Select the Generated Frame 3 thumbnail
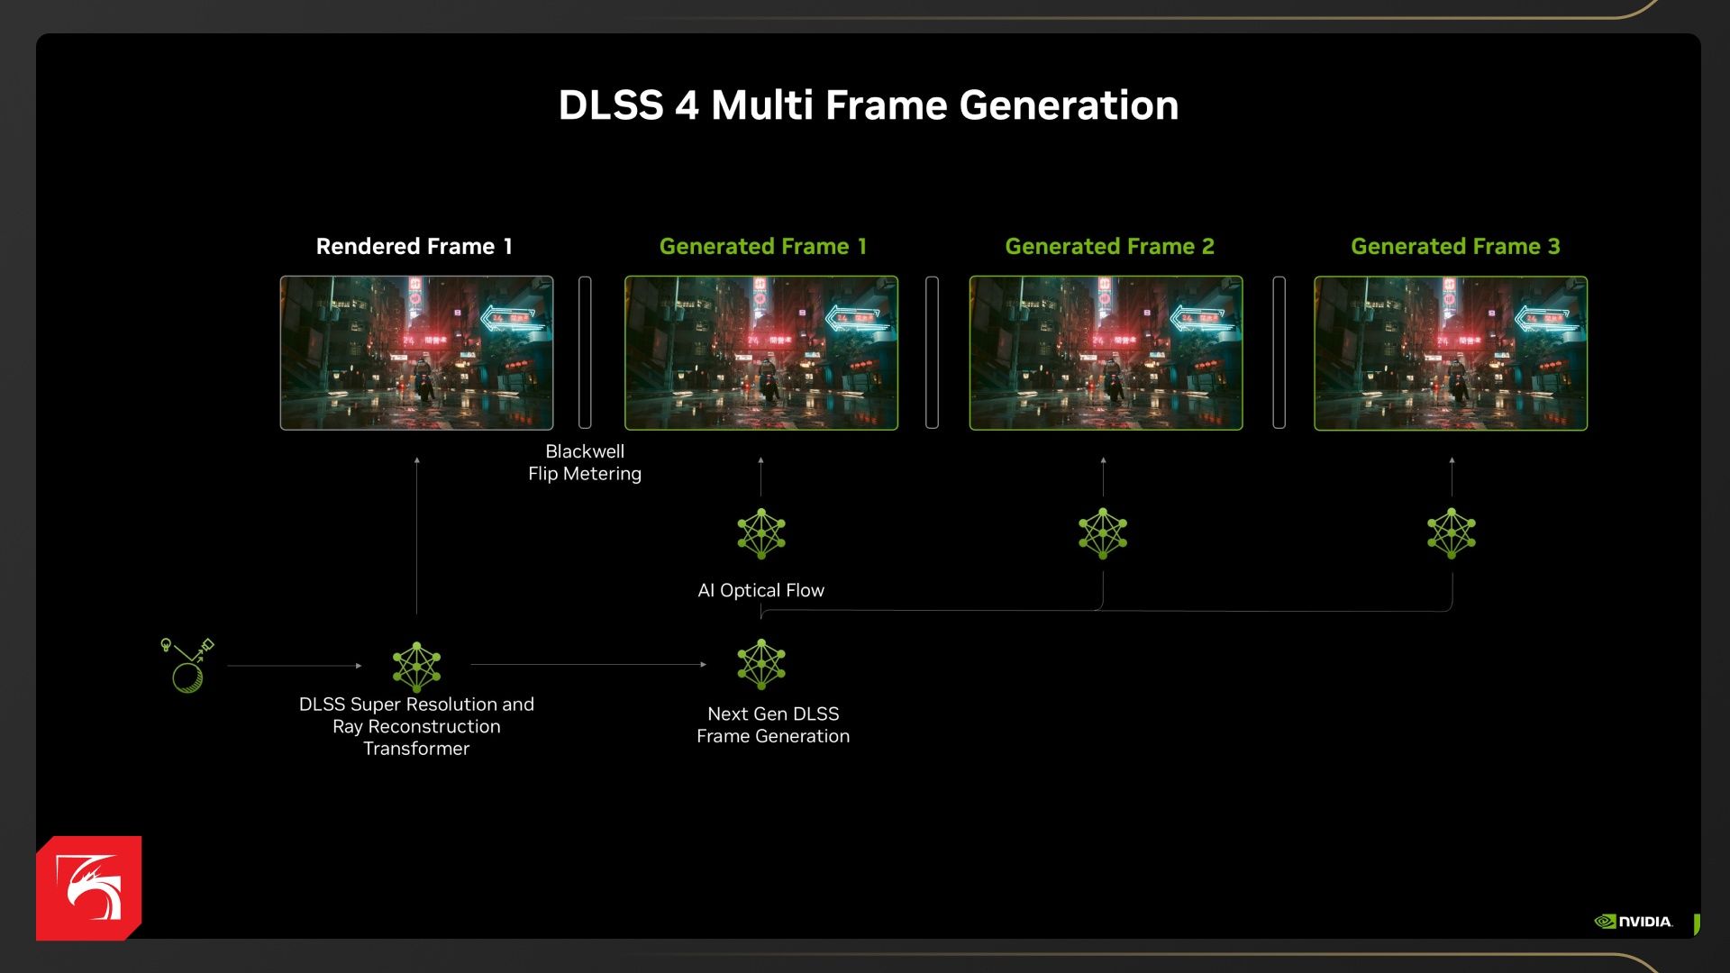Image resolution: width=1730 pixels, height=973 pixels. pyautogui.click(x=1451, y=352)
